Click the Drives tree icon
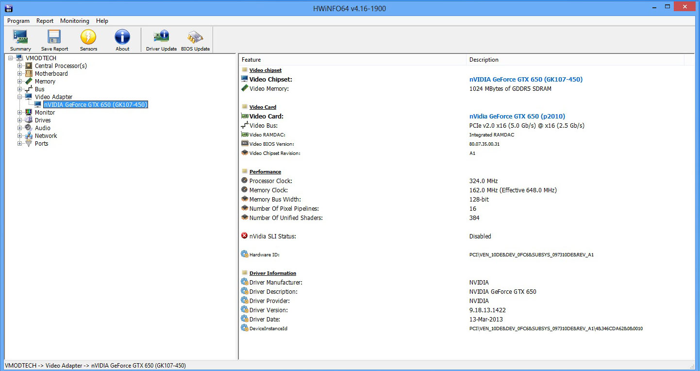 pyautogui.click(x=29, y=120)
